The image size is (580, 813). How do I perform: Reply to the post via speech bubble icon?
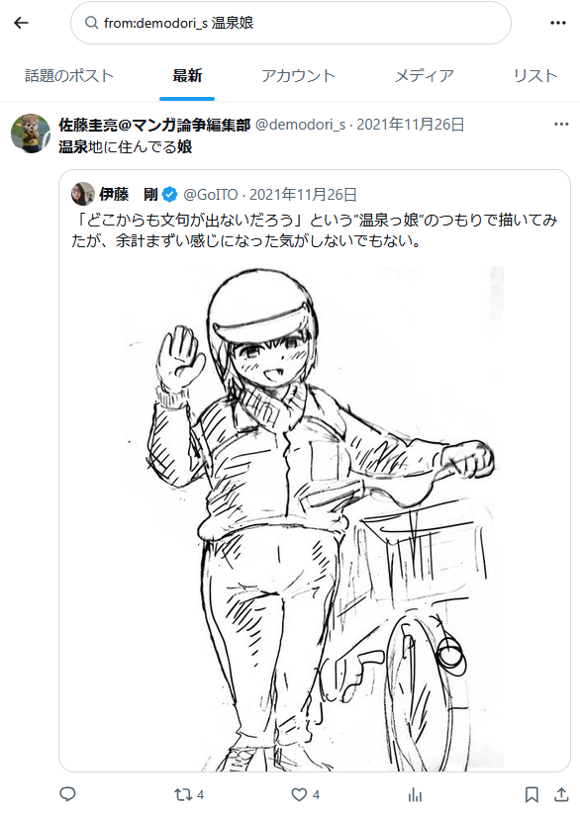tap(68, 794)
